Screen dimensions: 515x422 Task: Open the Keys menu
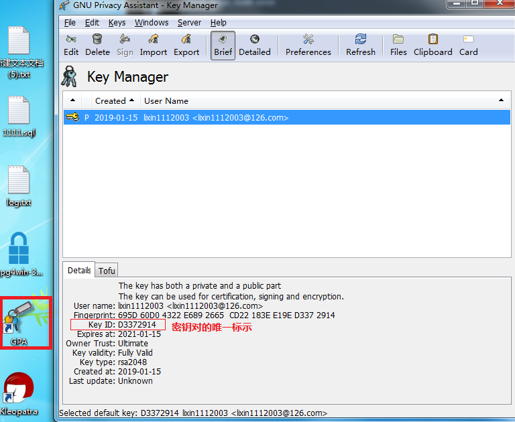[x=117, y=23]
